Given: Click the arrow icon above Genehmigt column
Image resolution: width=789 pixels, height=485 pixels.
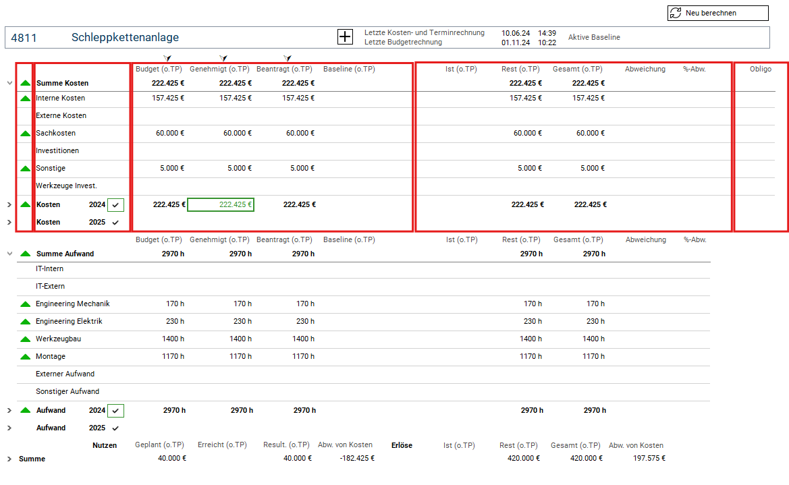Looking at the screenshot, I should (x=223, y=59).
